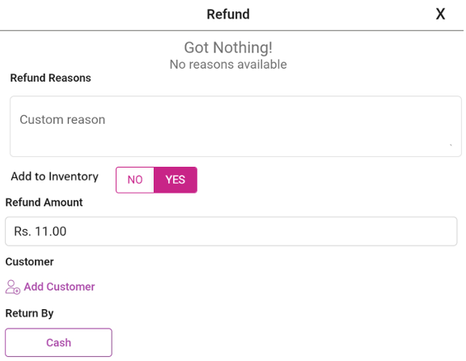Viewport: 466px width, 361px height.
Task: Click the divider under the Refund header
Action: (232, 30)
